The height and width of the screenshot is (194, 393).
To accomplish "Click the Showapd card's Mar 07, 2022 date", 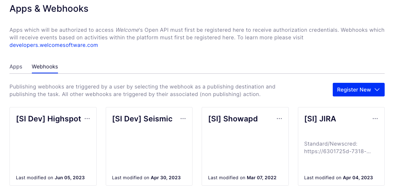I will (261, 178).
